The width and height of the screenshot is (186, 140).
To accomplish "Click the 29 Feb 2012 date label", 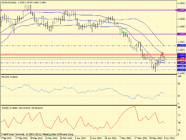I will (36, 138).
